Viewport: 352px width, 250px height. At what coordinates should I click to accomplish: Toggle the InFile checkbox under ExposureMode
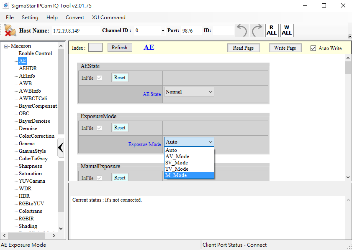(x=99, y=128)
